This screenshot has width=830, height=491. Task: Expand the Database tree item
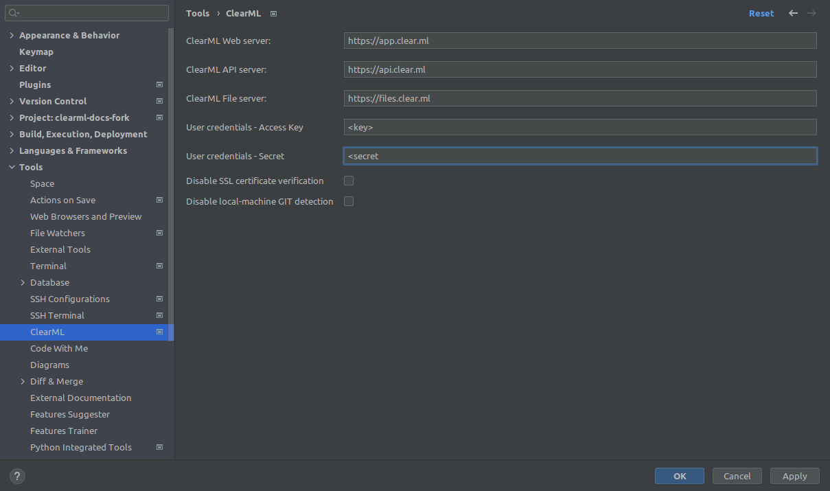[x=21, y=282]
